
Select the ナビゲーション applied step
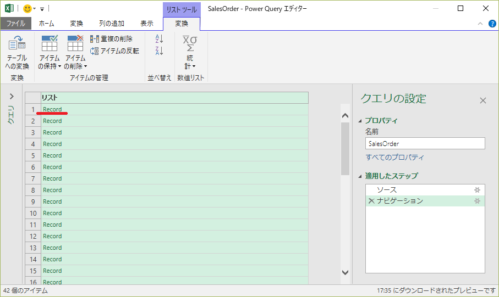(425, 201)
